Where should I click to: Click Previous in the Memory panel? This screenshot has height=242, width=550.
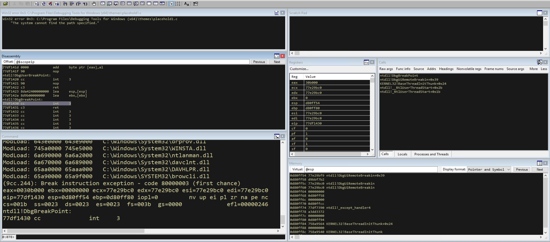click(522, 170)
